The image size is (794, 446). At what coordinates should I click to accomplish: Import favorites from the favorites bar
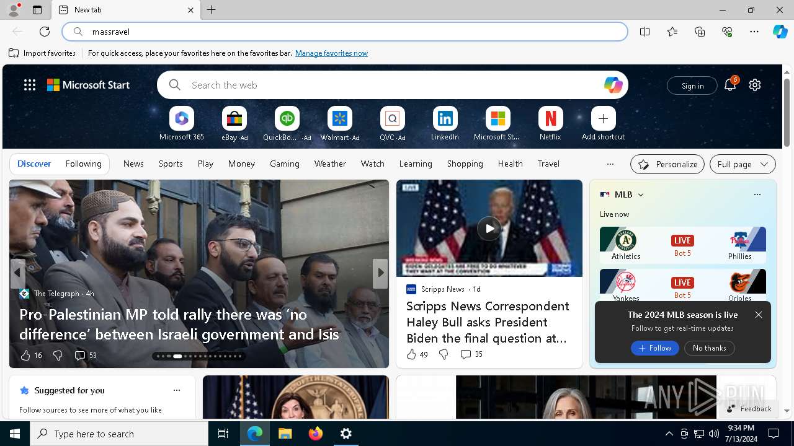42,53
